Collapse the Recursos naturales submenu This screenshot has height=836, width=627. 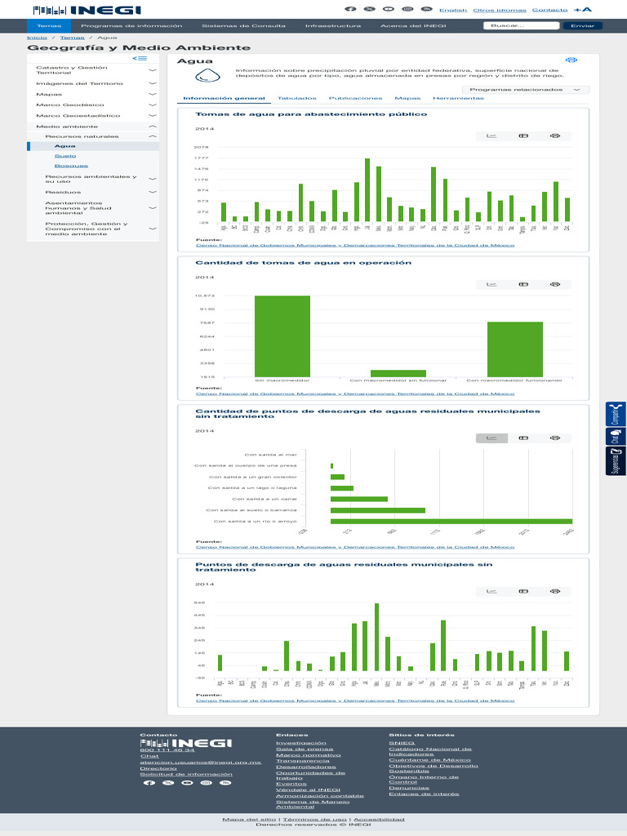tap(153, 136)
